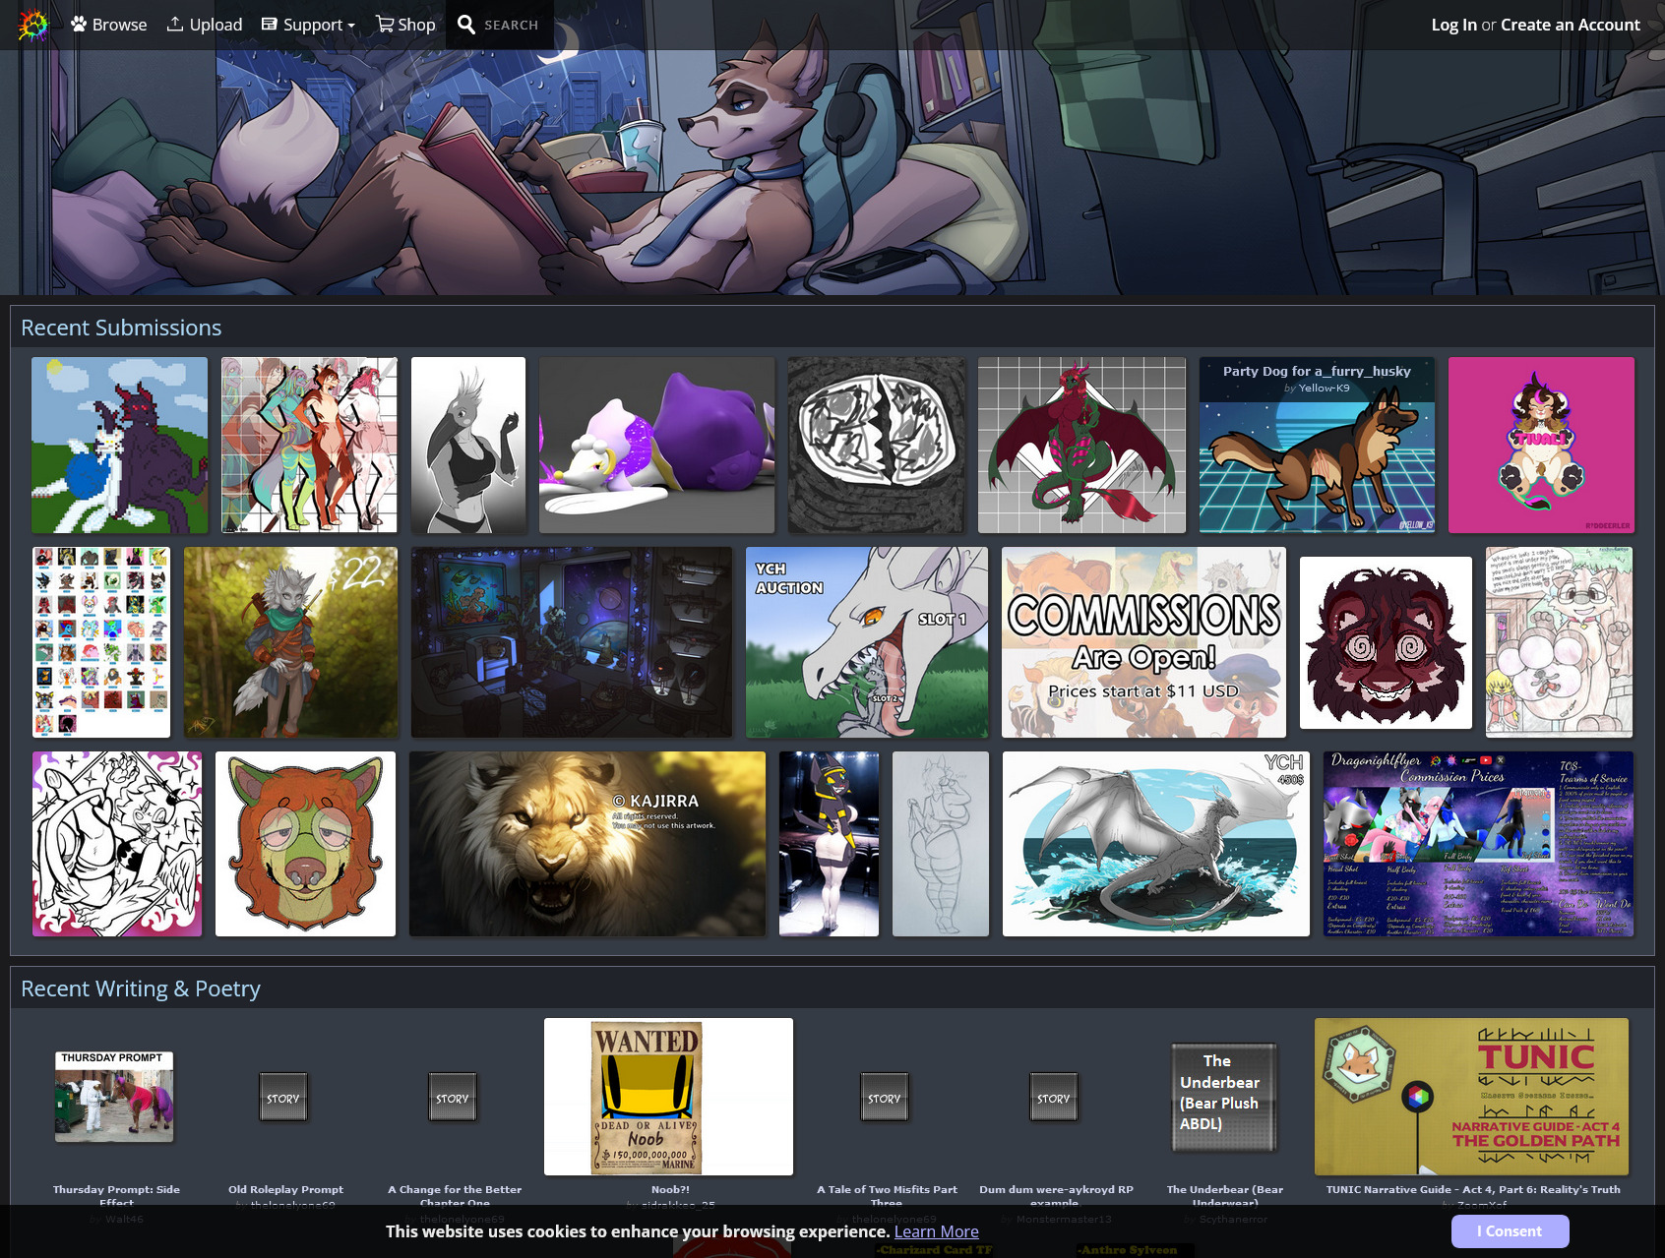Screen dimensions: 1665x1258
Task: Open the orange fox with glasses thumbnail
Action: (x=305, y=844)
